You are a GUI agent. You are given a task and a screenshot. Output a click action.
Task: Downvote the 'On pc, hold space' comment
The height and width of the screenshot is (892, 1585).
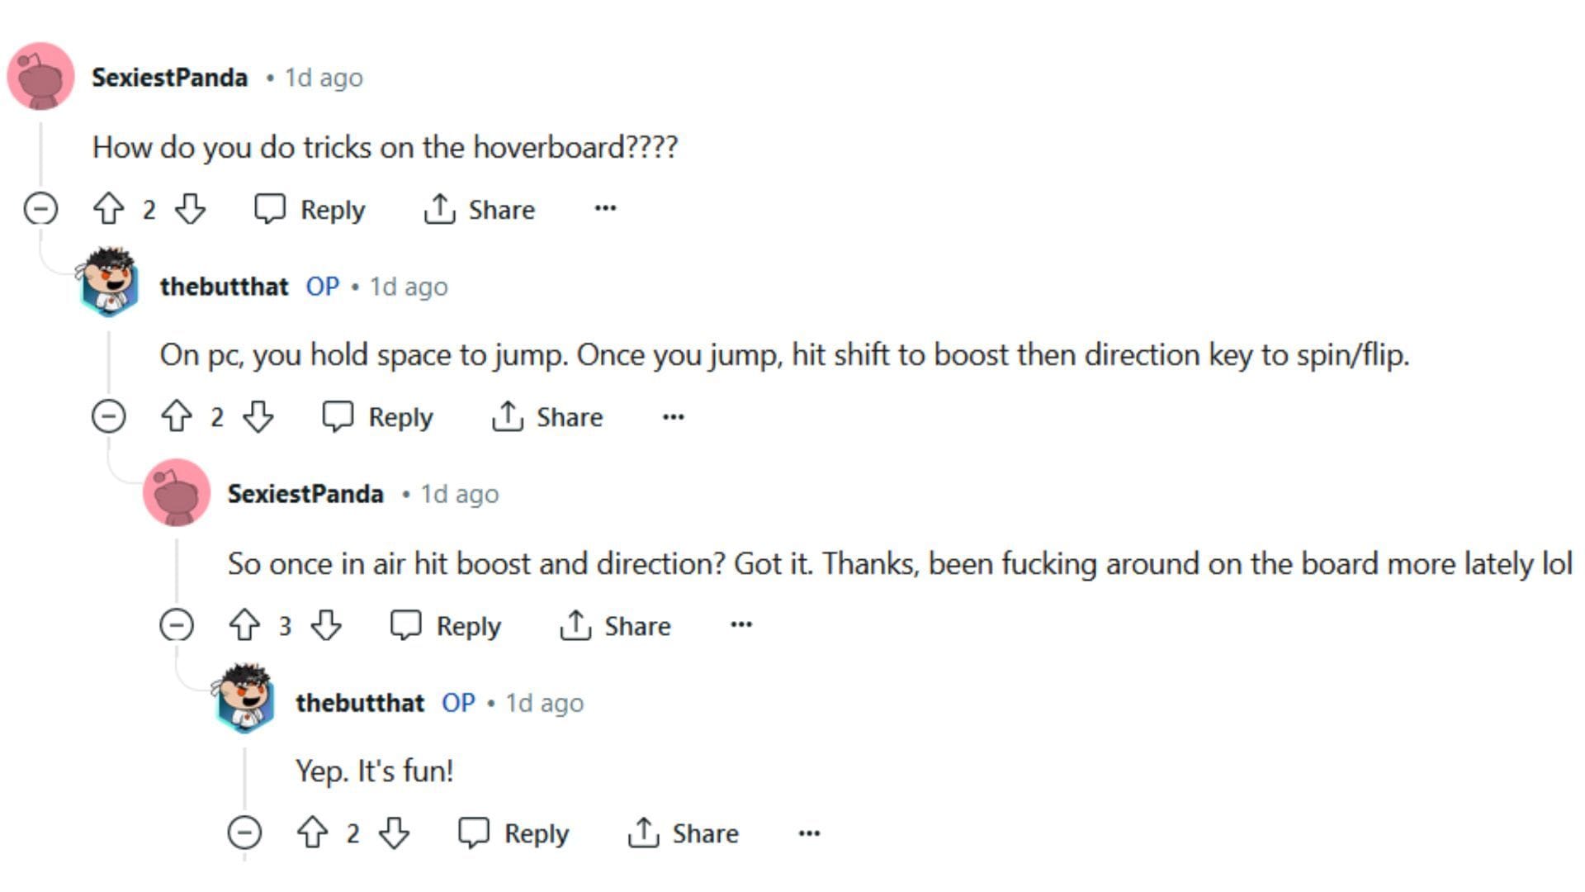click(x=258, y=416)
